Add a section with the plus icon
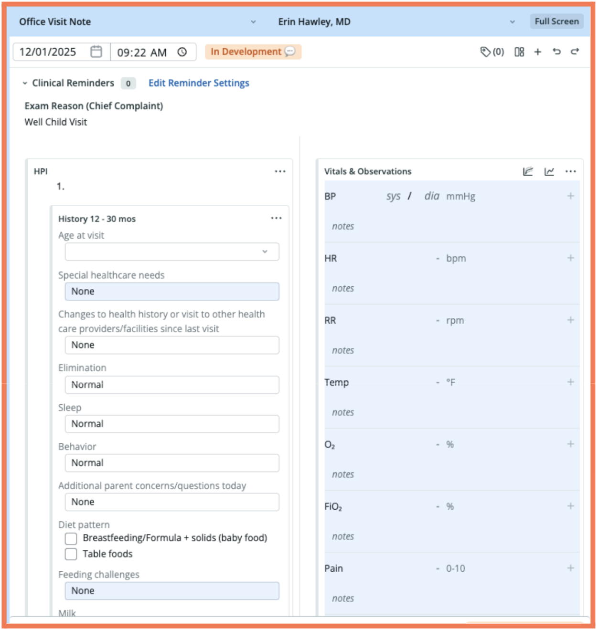The image size is (599, 629). [538, 52]
